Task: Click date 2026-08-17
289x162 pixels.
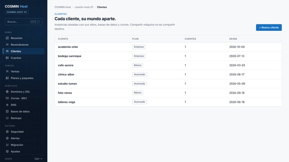Action: 237,74
